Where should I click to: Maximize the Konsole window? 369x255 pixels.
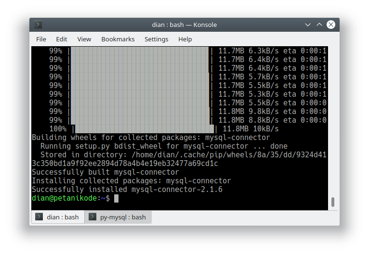coord(319,25)
